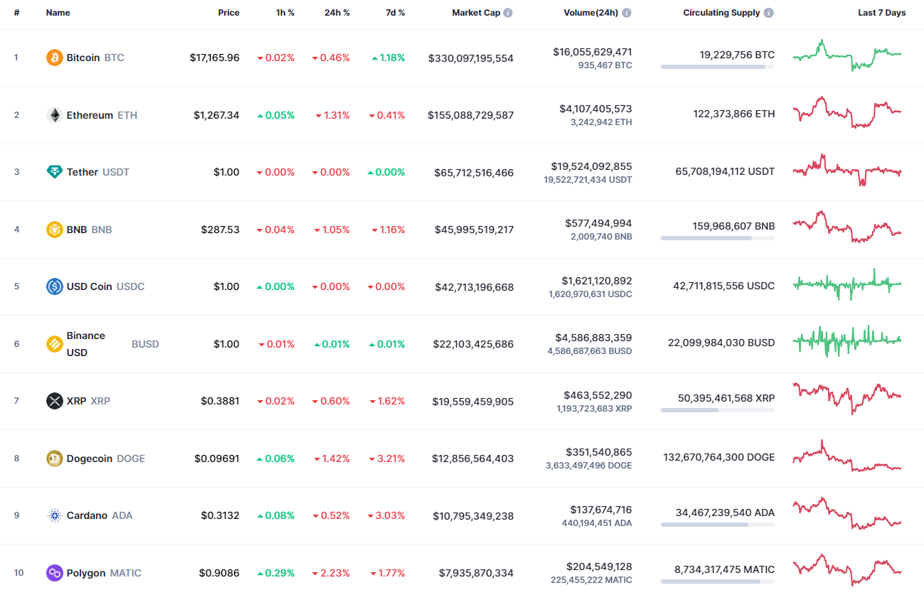Image resolution: width=924 pixels, height=595 pixels.
Task: Open the Market Cap info tooltip
Action: pos(506,12)
